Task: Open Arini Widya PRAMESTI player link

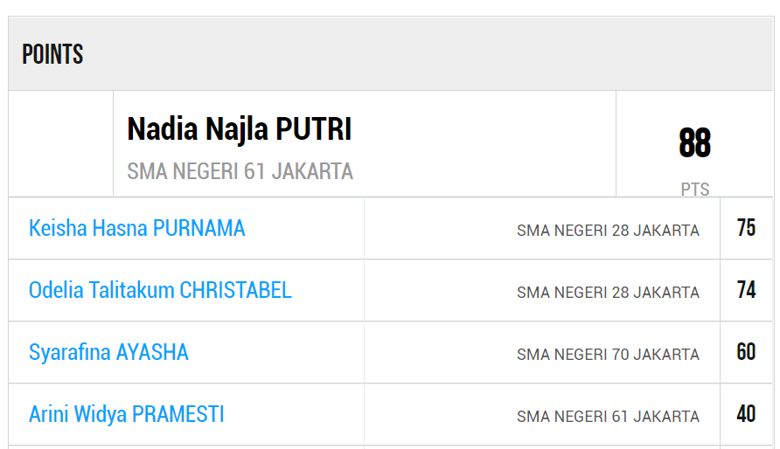Action: [x=126, y=415]
